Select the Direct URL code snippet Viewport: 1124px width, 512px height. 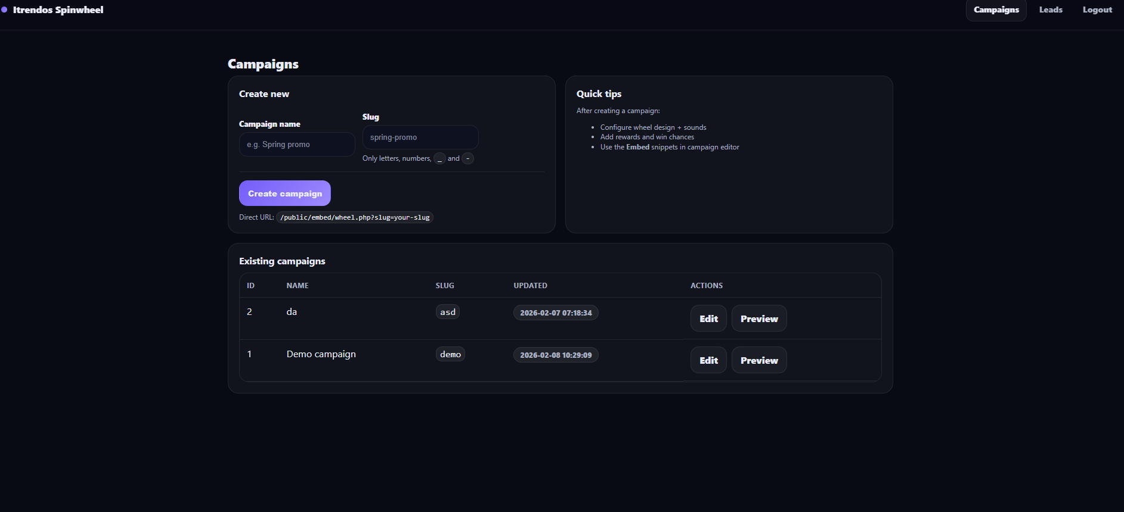pyautogui.click(x=355, y=218)
